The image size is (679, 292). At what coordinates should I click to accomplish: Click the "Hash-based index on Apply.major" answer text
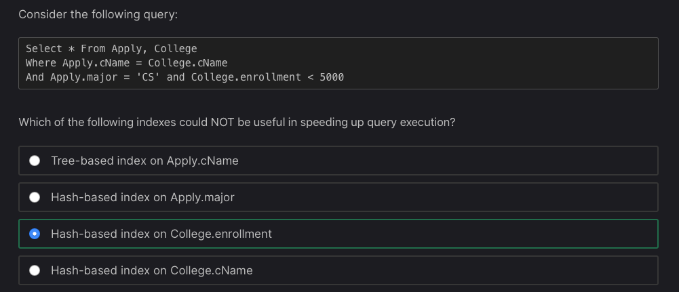pos(142,197)
